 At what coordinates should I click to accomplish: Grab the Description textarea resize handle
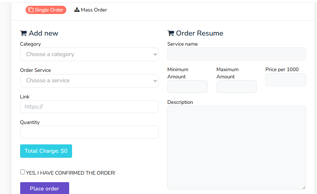click(304, 188)
